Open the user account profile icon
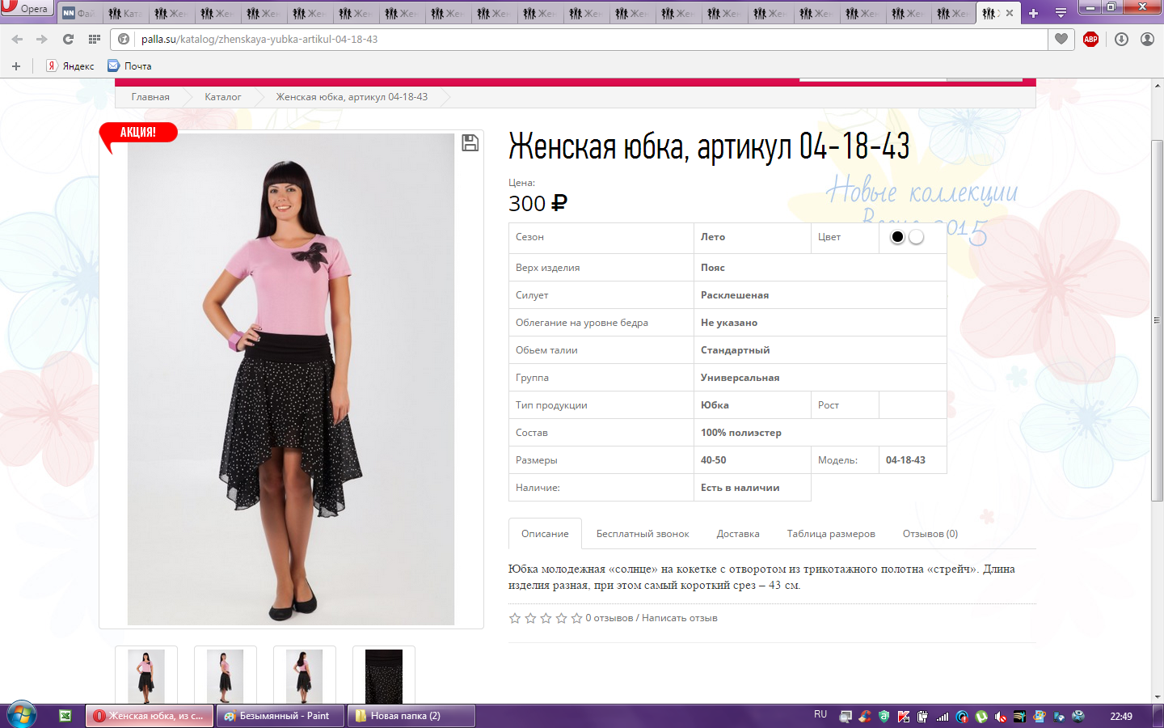Viewport: 1164px width, 728px height. (x=1147, y=39)
